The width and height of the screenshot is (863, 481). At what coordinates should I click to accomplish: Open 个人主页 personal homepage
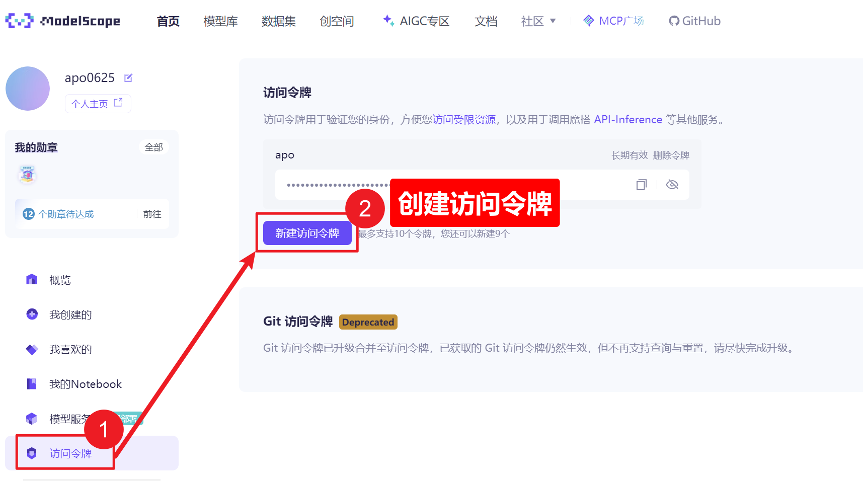[98, 103]
